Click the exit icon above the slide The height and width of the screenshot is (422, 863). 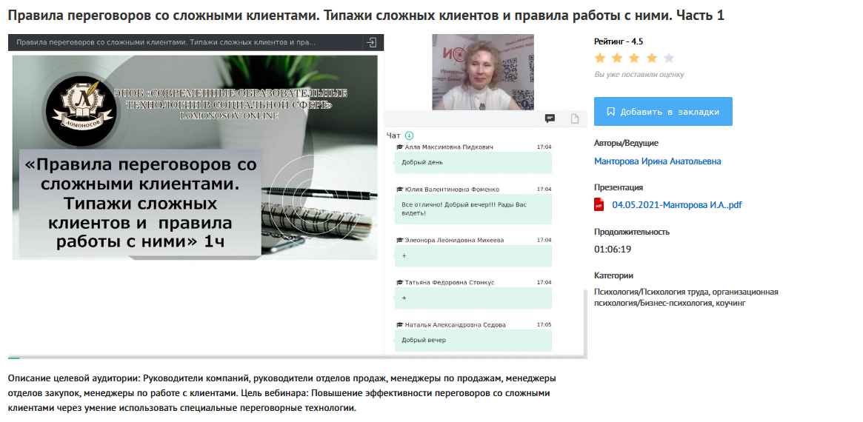pos(371,43)
